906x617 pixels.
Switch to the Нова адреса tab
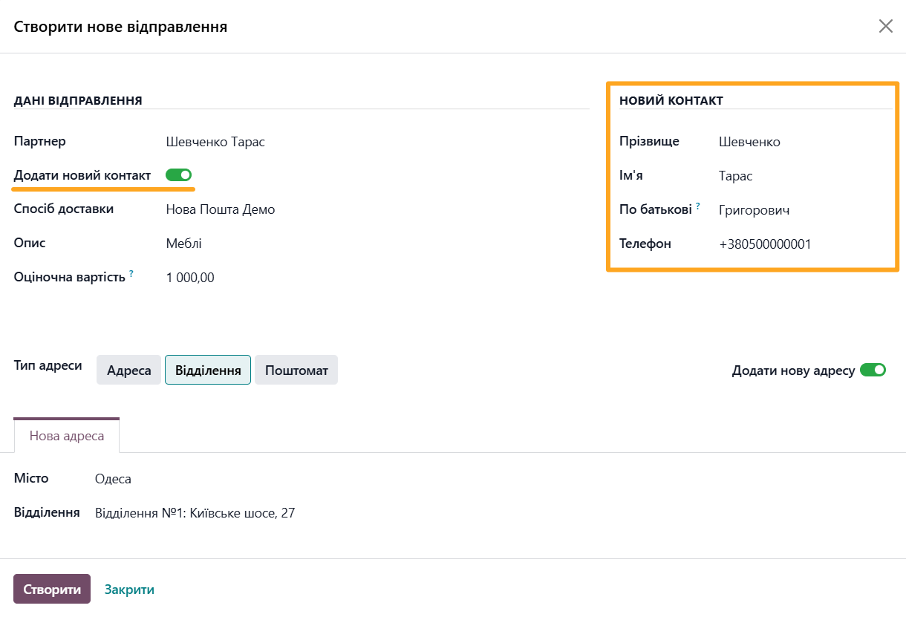pos(67,436)
